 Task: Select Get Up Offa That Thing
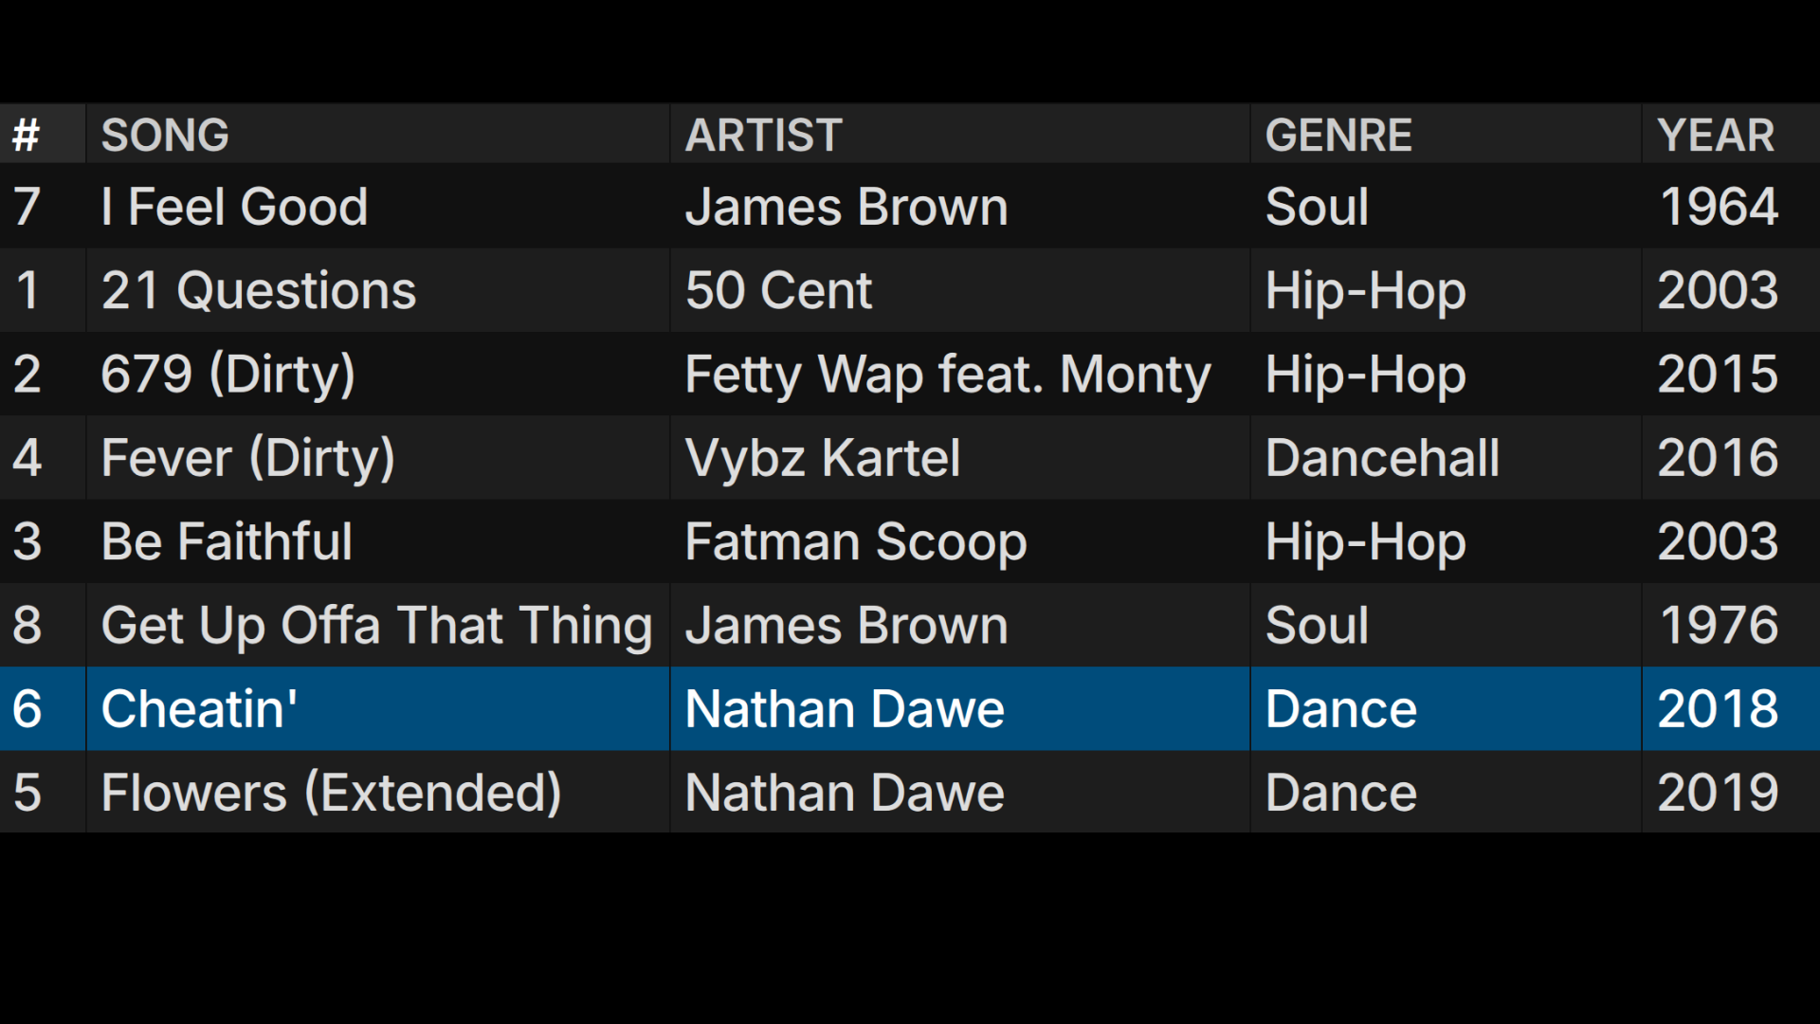(x=376, y=625)
